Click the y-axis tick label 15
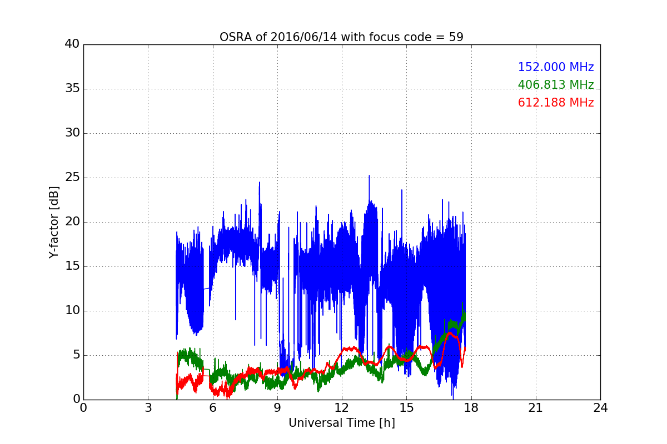667x444 pixels. click(x=72, y=266)
